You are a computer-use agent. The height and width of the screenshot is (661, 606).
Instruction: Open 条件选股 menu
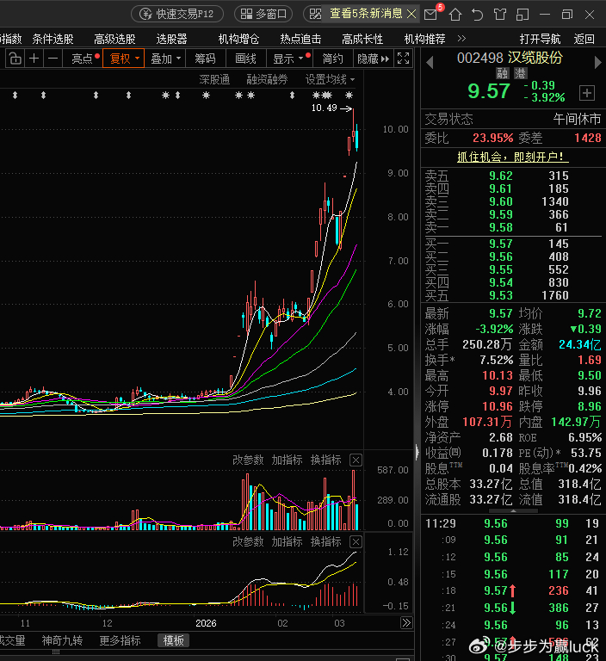coord(53,40)
